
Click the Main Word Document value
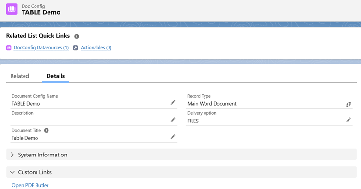(x=212, y=104)
